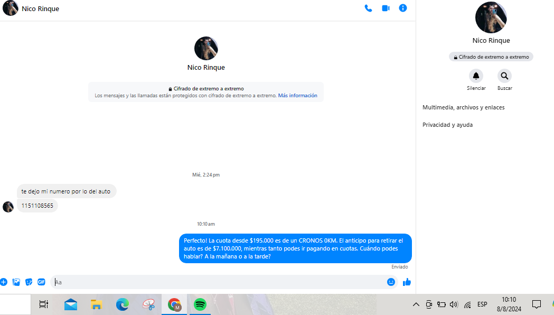This screenshot has height=315, width=554.
Task: Choose a sticker from the sticker icon
Action: tap(29, 282)
